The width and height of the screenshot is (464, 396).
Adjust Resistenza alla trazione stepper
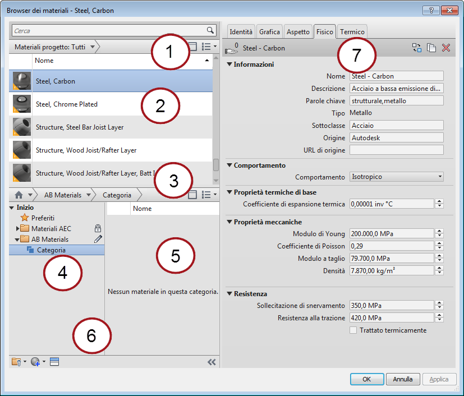pyautogui.click(x=439, y=317)
